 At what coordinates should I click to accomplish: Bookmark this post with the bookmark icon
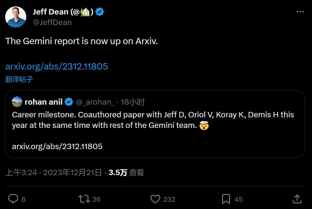[226, 199]
